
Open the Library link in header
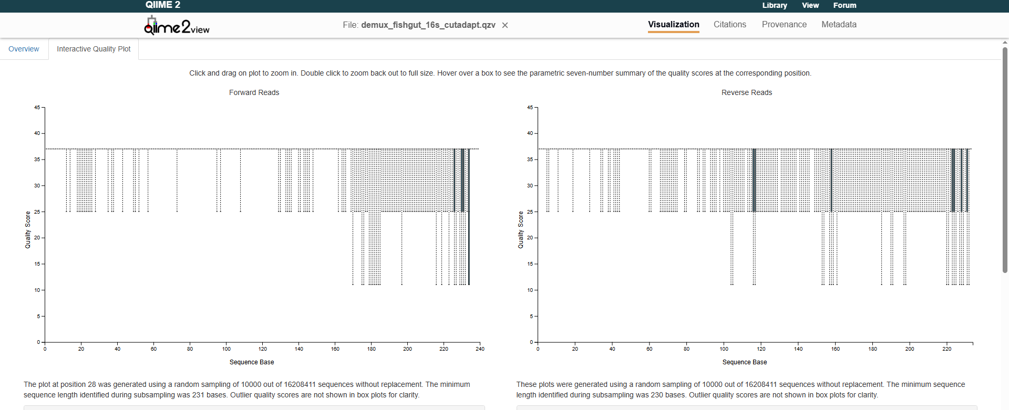775,5
